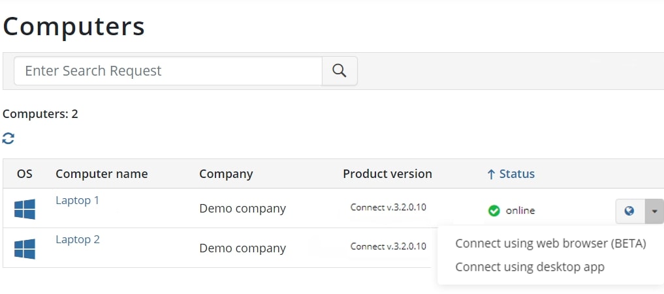664x294 pixels.
Task: Click Connect v.3.2.0.10 in Laptop 1 row
Action: click(388, 207)
